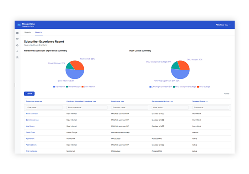Screen dimensions: 249x174
Task: Open the dashboard icon in the sidebar
Action: click(17, 33)
